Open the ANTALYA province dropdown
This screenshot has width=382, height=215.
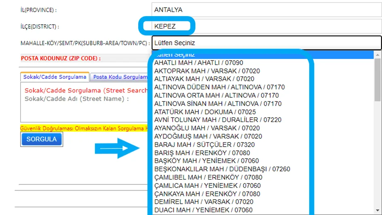(x=266, y=10)
